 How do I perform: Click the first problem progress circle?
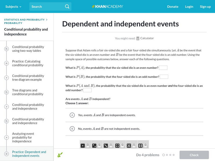coord(163,155)
